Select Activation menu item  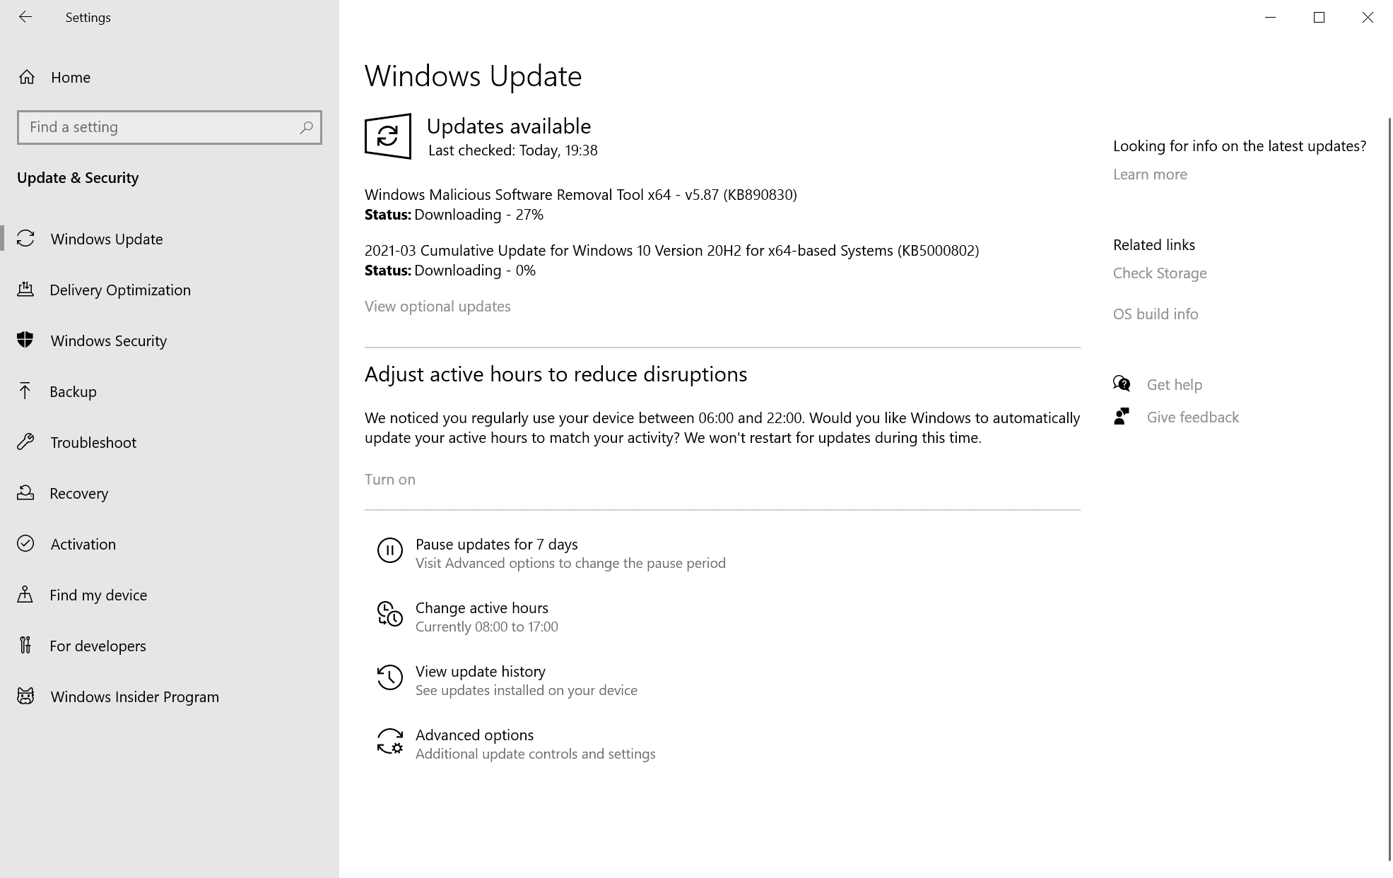pos(84,543)
